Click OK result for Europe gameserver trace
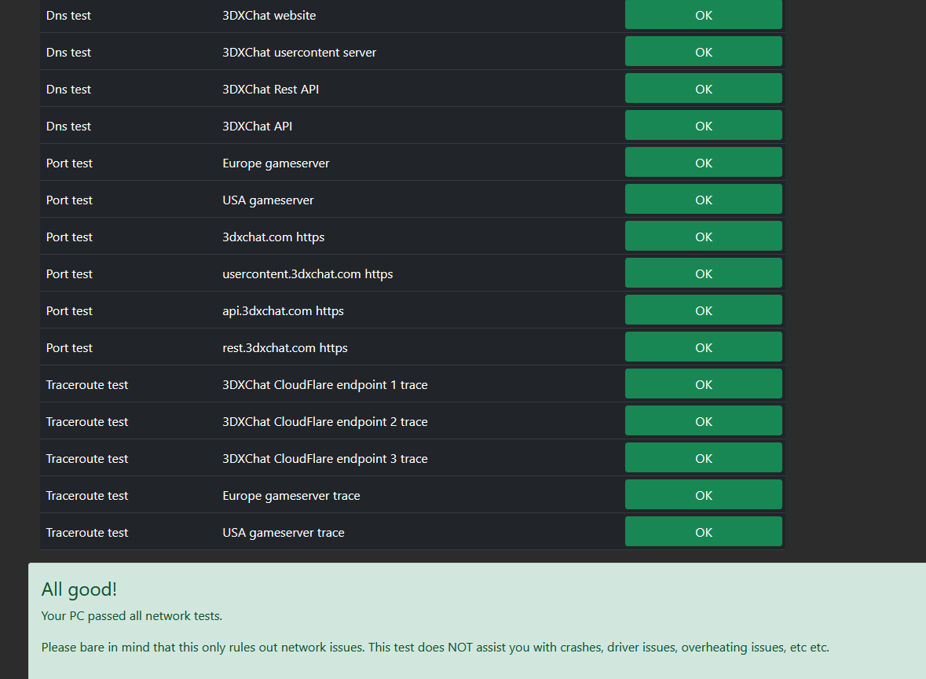 point(704,494)
